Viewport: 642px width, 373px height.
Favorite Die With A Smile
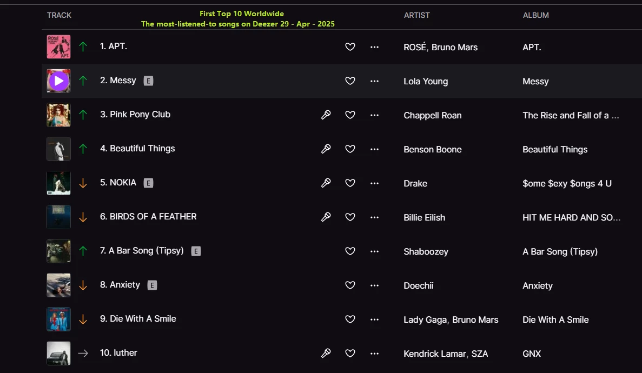tap(350, 319)
